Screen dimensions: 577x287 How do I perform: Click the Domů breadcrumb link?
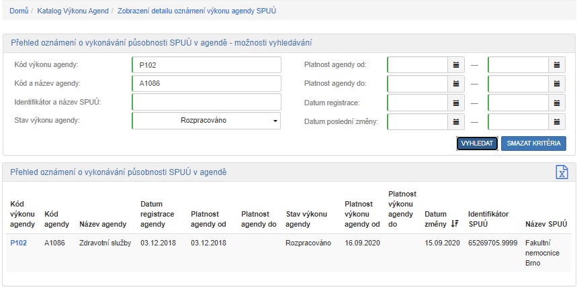pyautogui.click(x=19, y=11)
